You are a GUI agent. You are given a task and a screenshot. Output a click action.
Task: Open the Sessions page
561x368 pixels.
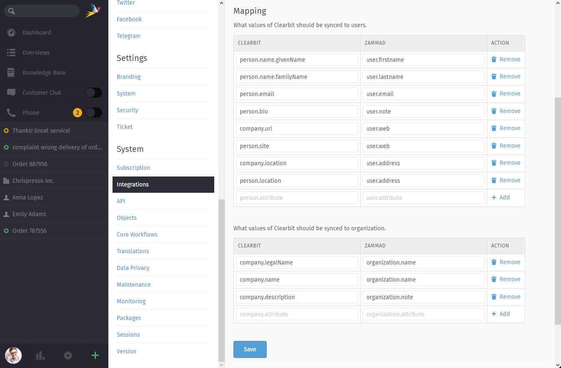[x=128, y=335]
